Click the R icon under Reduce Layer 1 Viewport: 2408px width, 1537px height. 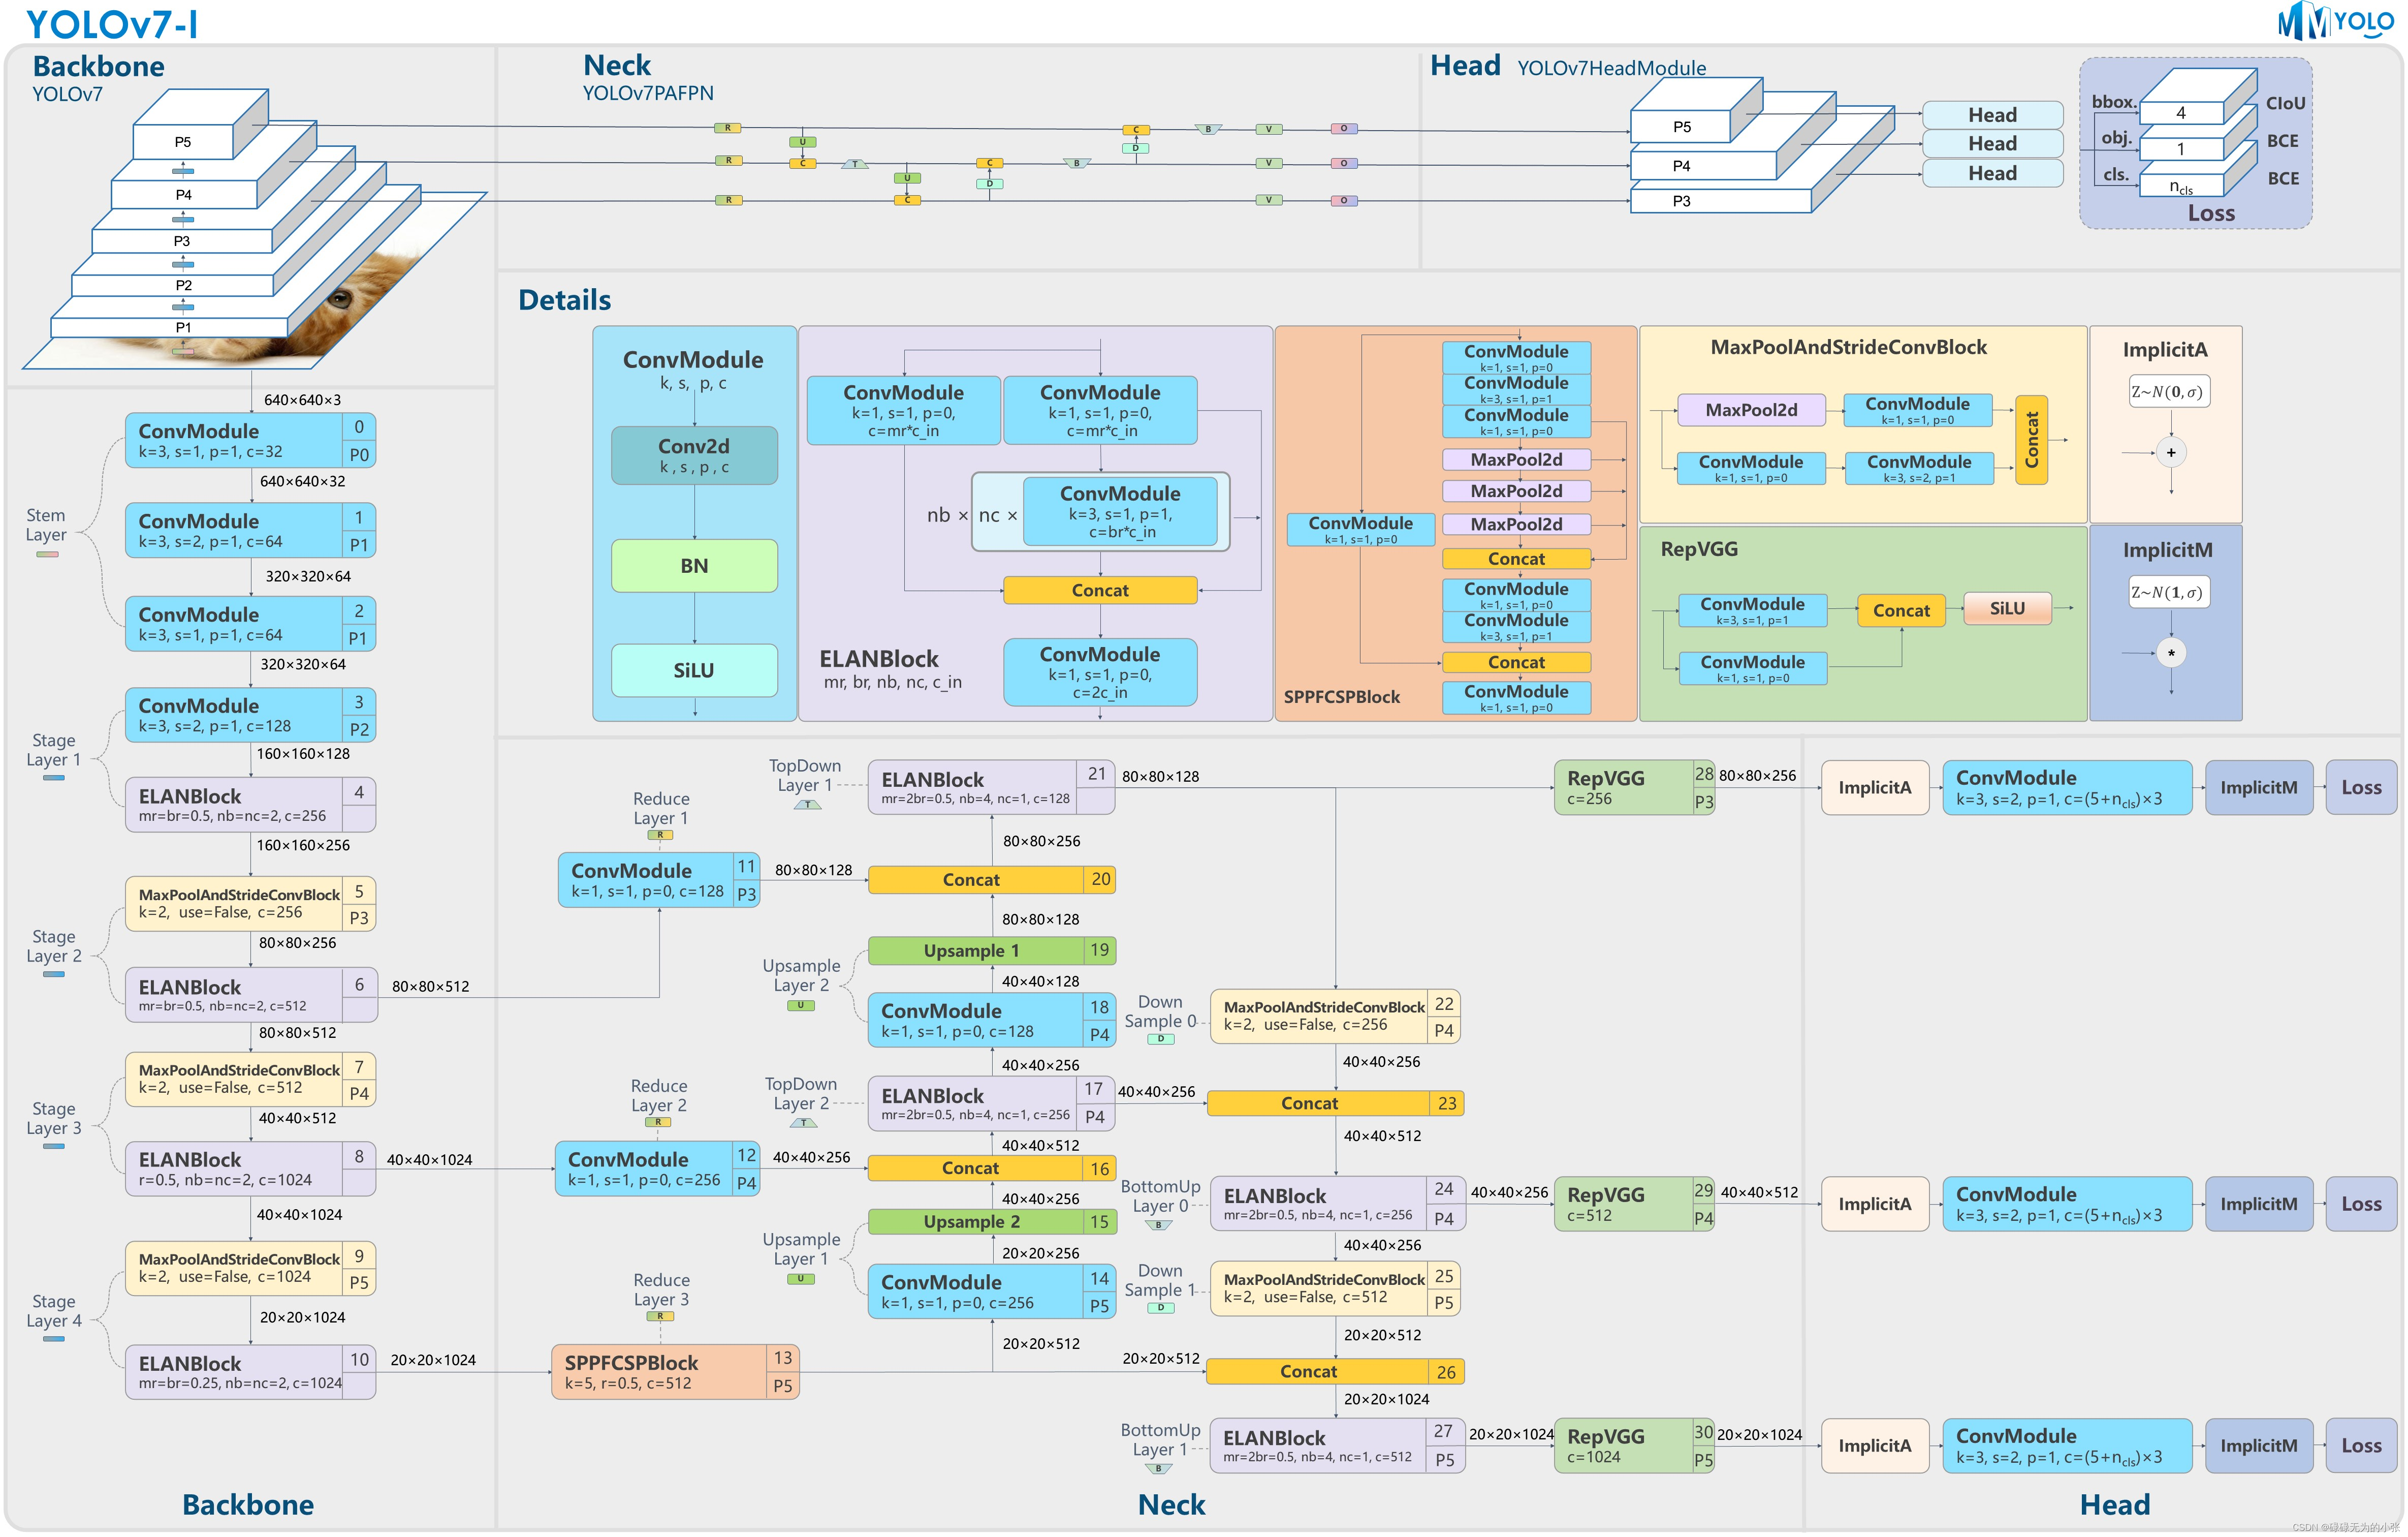click(660, 835)
